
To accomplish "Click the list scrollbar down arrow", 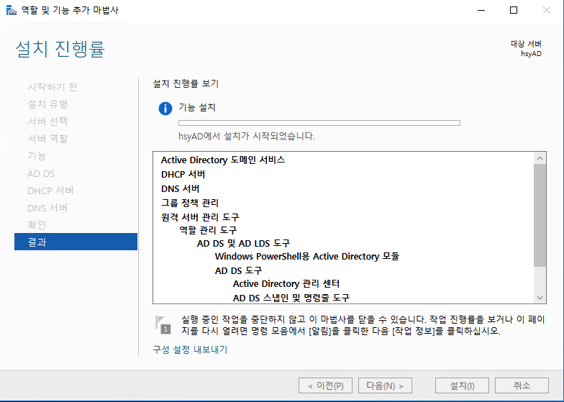I will pos(540,298).
